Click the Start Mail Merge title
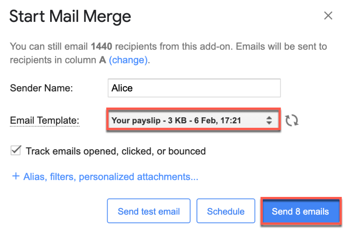Image resolution: width=355 pixels, height=241 pixels. [70, 16]
